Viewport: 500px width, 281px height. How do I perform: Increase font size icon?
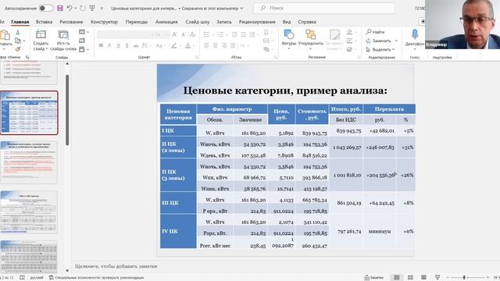click(175, 34)
